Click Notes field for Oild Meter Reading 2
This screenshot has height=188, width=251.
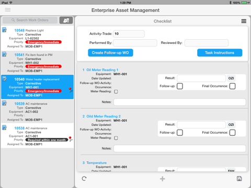coord(180,149)
